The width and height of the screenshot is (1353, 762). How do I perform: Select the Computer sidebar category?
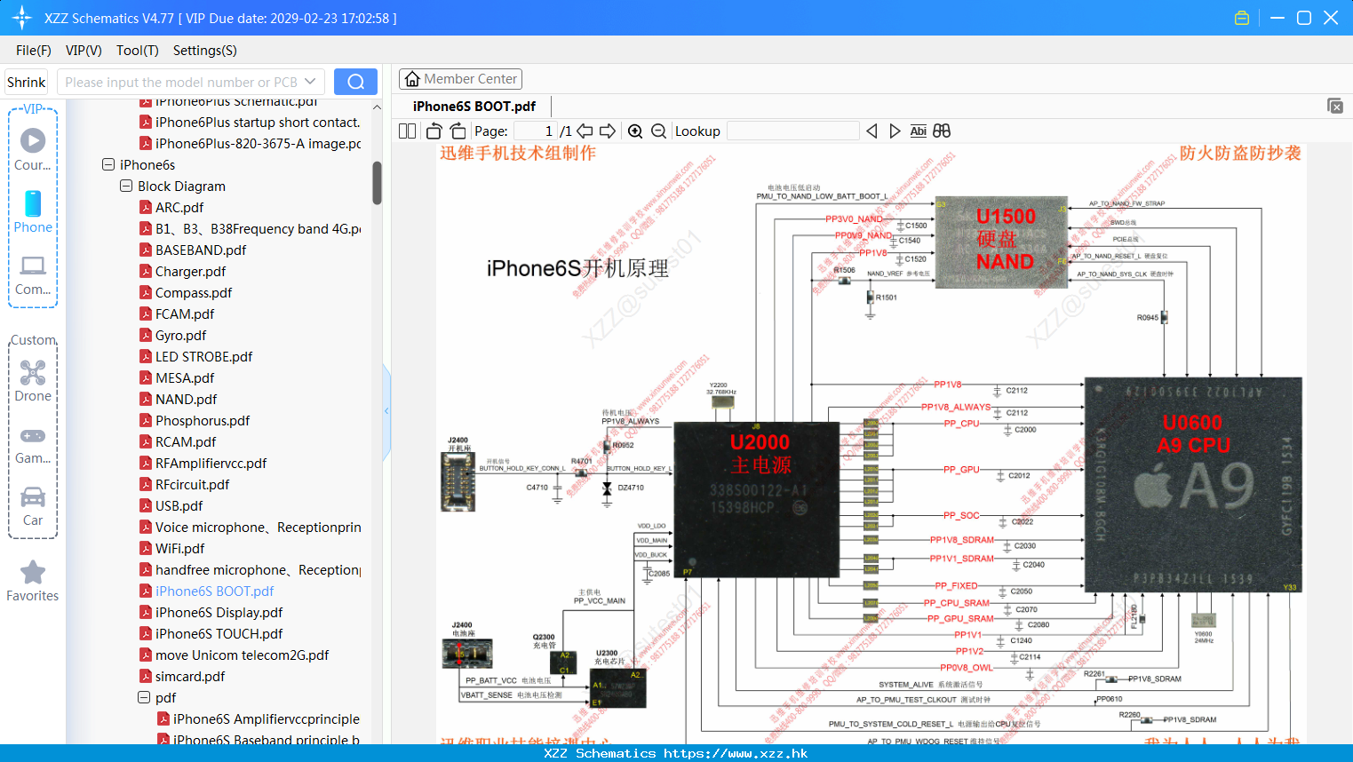pos(33,274)
